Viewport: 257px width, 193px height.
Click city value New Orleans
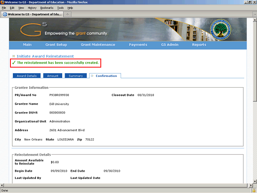[x=33, y=140]
